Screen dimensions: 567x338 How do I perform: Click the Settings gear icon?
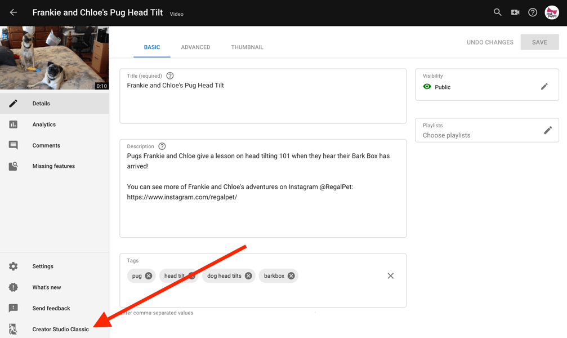(13, 266)
